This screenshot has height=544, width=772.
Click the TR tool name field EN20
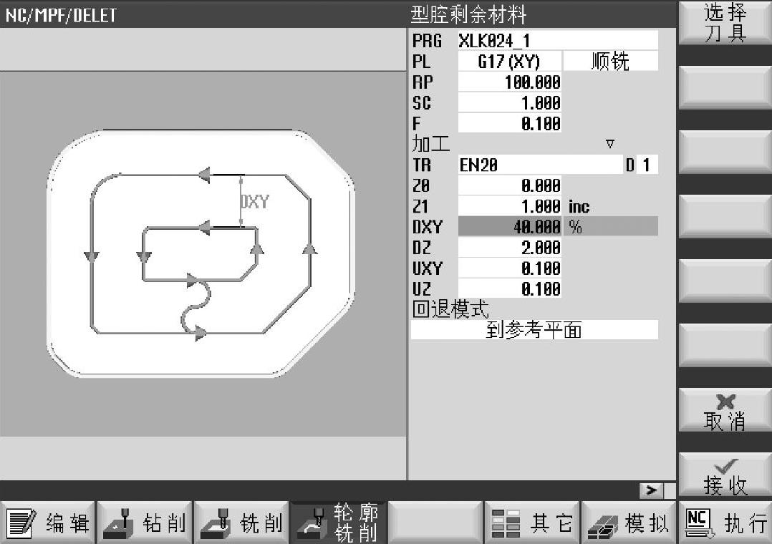tap(540, 165)
